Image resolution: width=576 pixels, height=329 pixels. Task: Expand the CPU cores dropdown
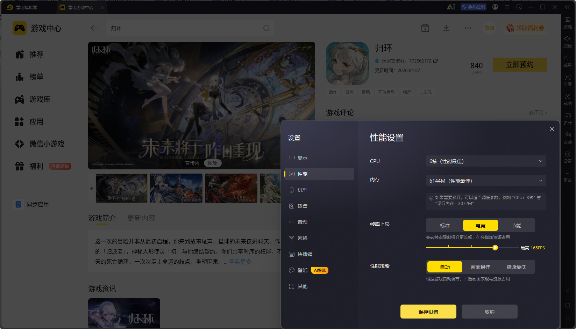[486, 161]
